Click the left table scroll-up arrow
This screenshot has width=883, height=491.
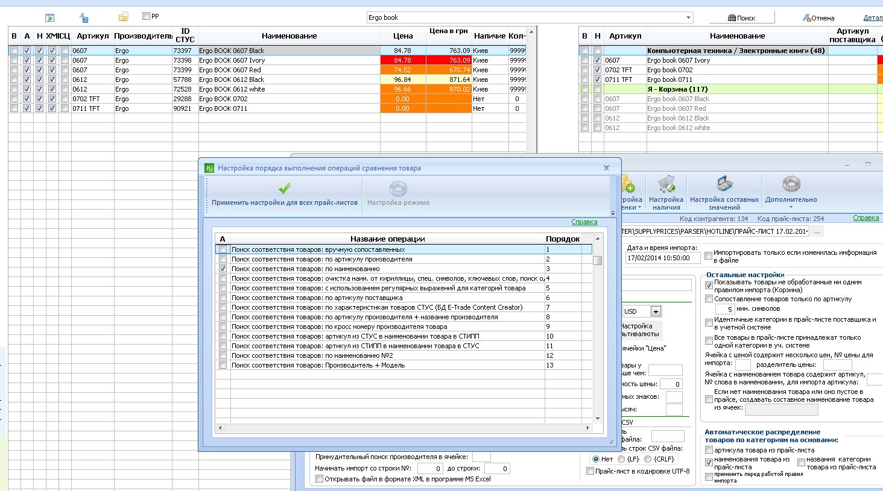pyautogui.click(x=531, y=32)
